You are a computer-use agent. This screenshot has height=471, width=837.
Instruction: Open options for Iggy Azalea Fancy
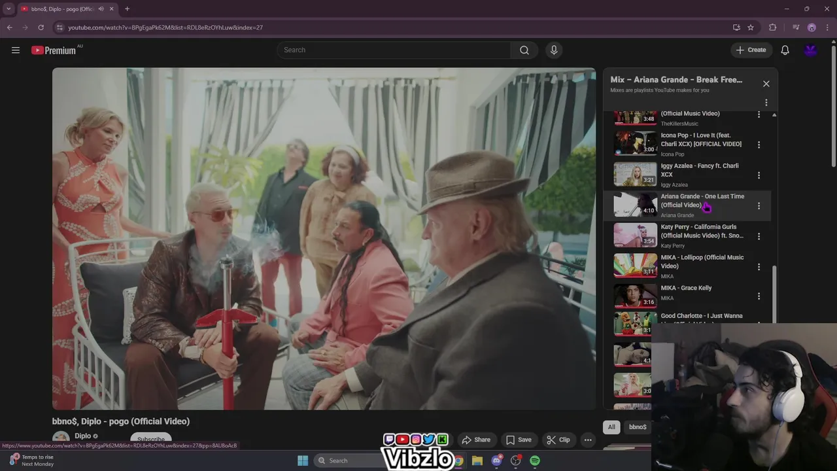pos(759,175)
